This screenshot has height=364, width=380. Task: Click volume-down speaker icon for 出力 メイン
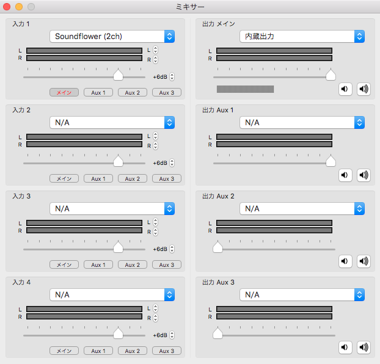point(345,89)
